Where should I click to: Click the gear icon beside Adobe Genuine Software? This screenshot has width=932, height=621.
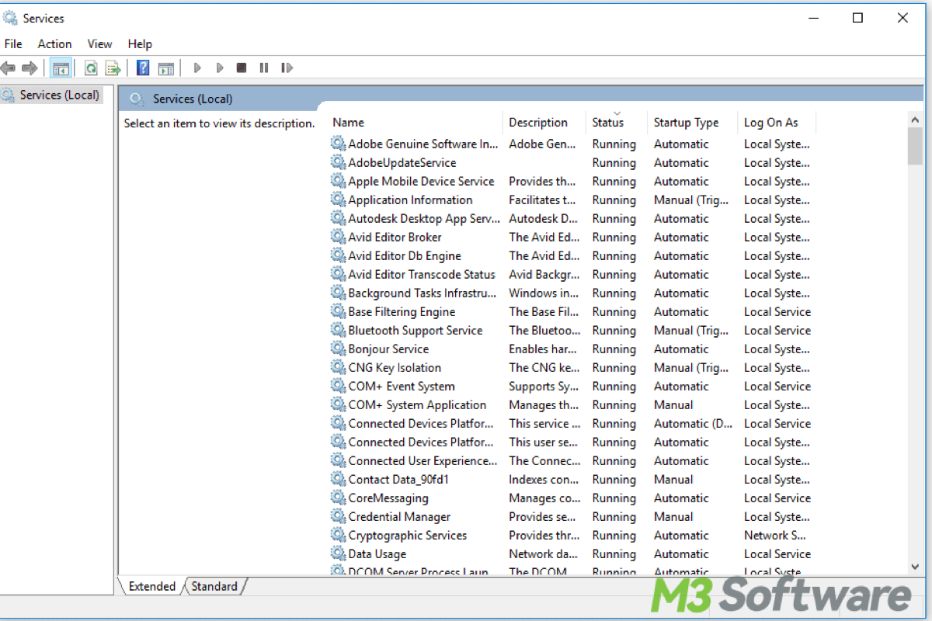click(x=338, y=144)
